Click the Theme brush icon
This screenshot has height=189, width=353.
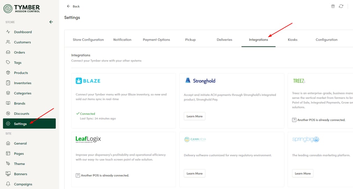(x=8, y=163)
